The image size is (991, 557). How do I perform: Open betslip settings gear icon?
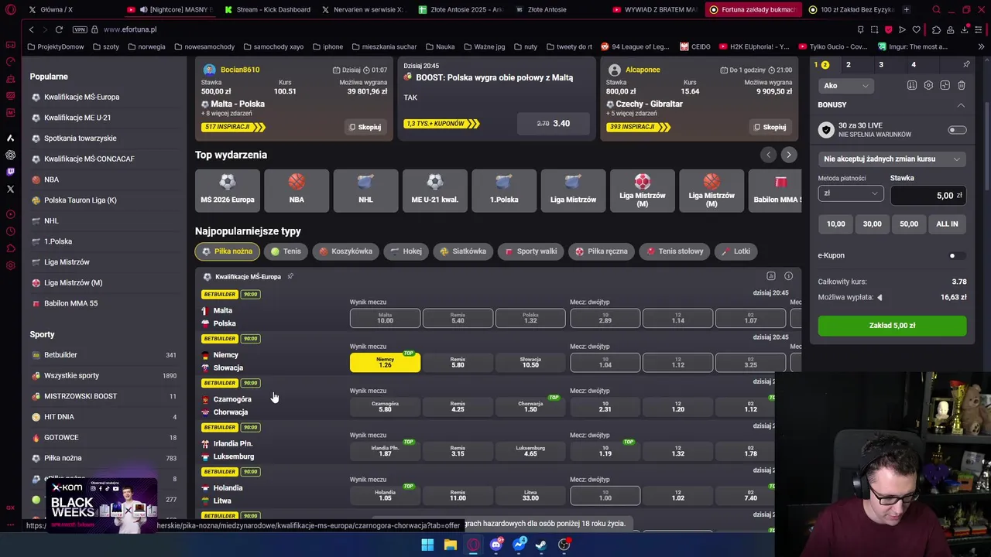point(928,85)
